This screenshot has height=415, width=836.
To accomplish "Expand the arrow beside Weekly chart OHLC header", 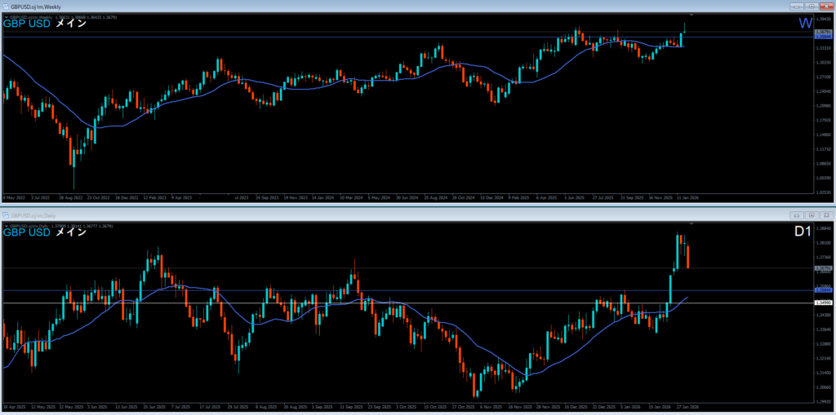I will (7, 15).
